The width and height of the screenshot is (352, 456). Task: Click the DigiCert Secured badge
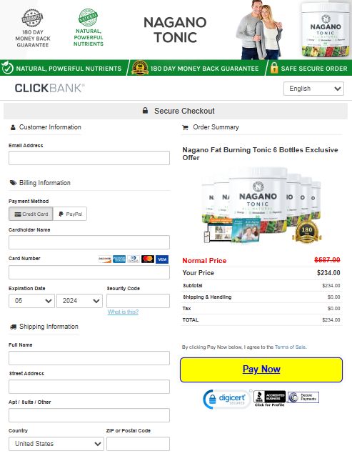(227, 399)
